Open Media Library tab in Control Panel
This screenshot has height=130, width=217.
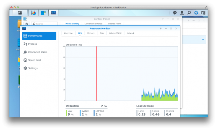[72, 23]
